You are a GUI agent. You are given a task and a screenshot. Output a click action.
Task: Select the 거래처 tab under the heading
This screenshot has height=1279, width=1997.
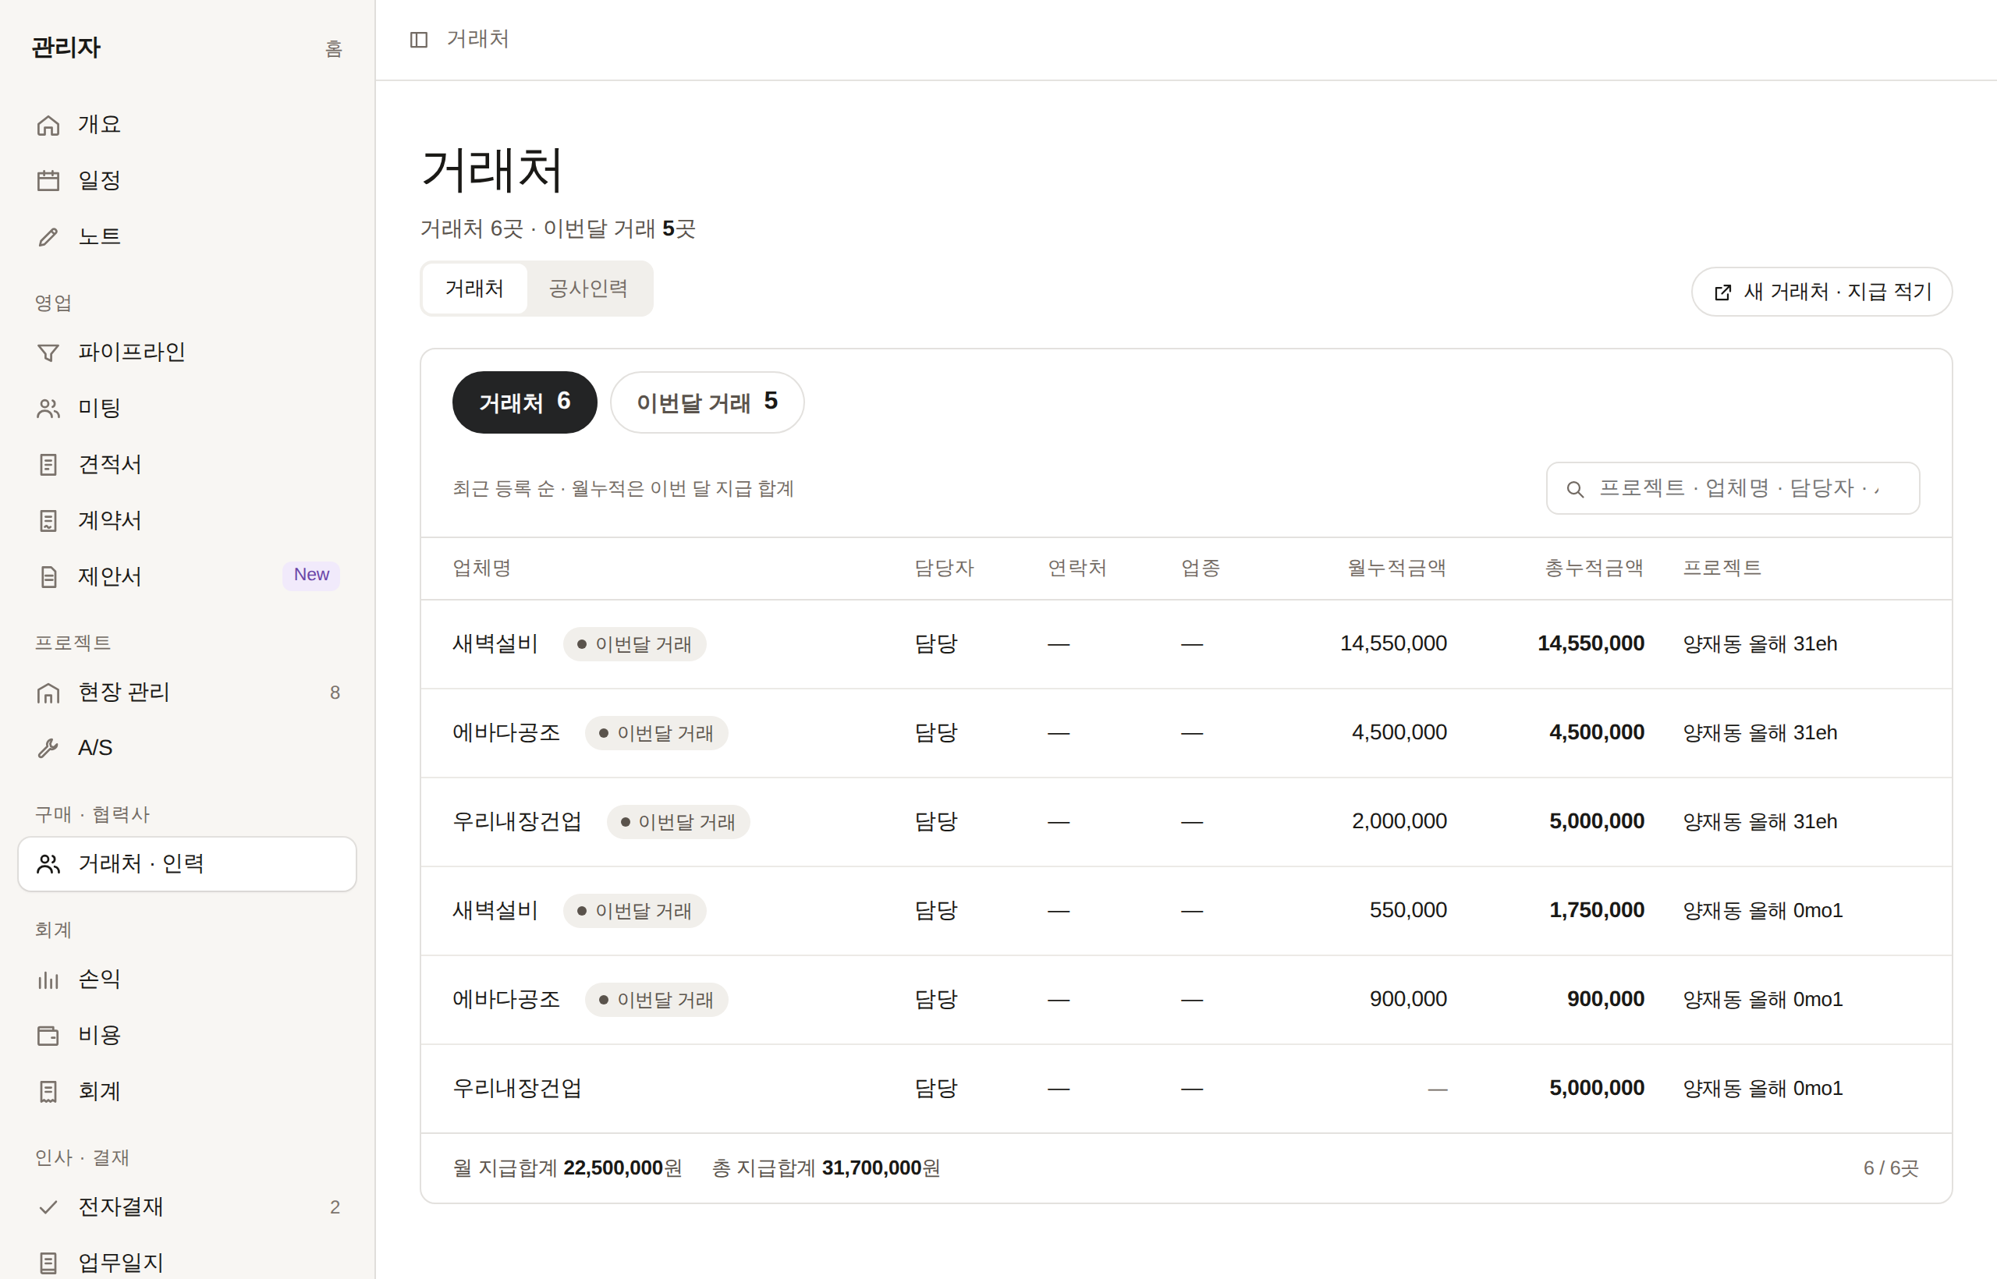tap(474, 289)
